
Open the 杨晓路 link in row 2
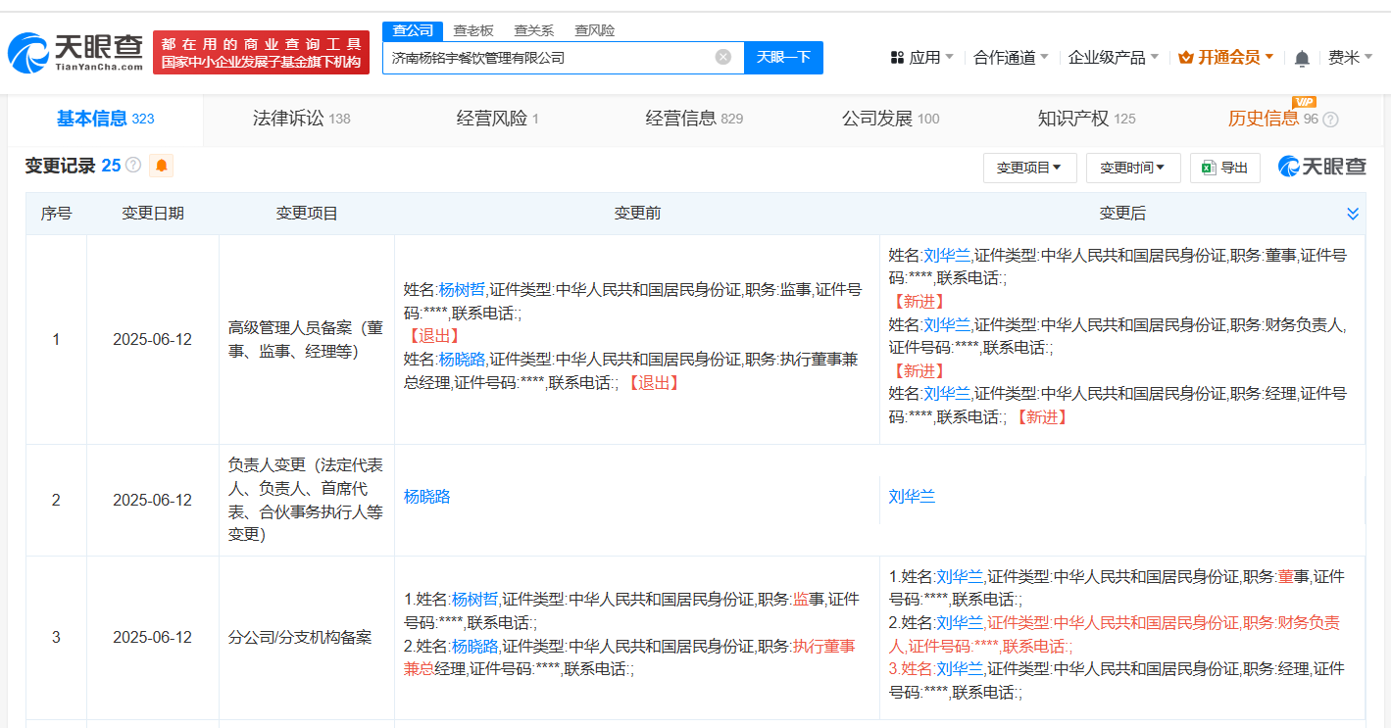pos(427,497)
